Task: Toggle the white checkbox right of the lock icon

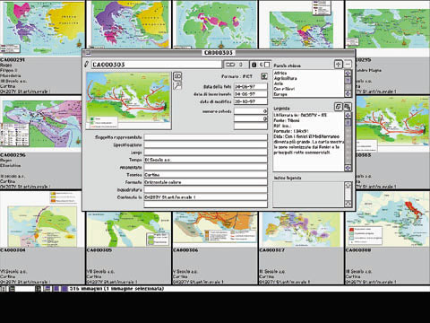Action: pos(267,65)
